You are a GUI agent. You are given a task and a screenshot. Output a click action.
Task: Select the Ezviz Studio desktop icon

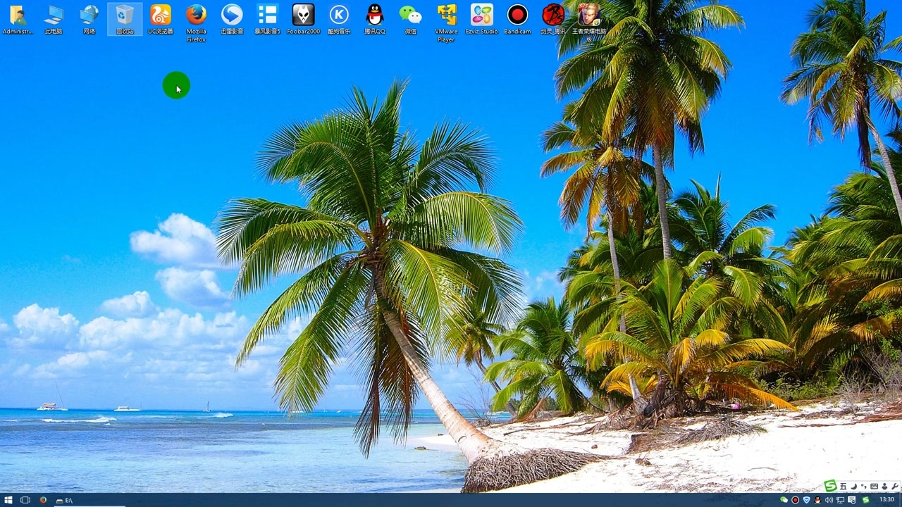point(482,19)
